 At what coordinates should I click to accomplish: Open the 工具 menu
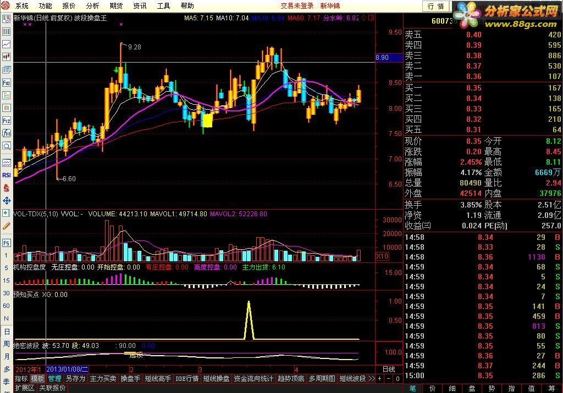163,5
